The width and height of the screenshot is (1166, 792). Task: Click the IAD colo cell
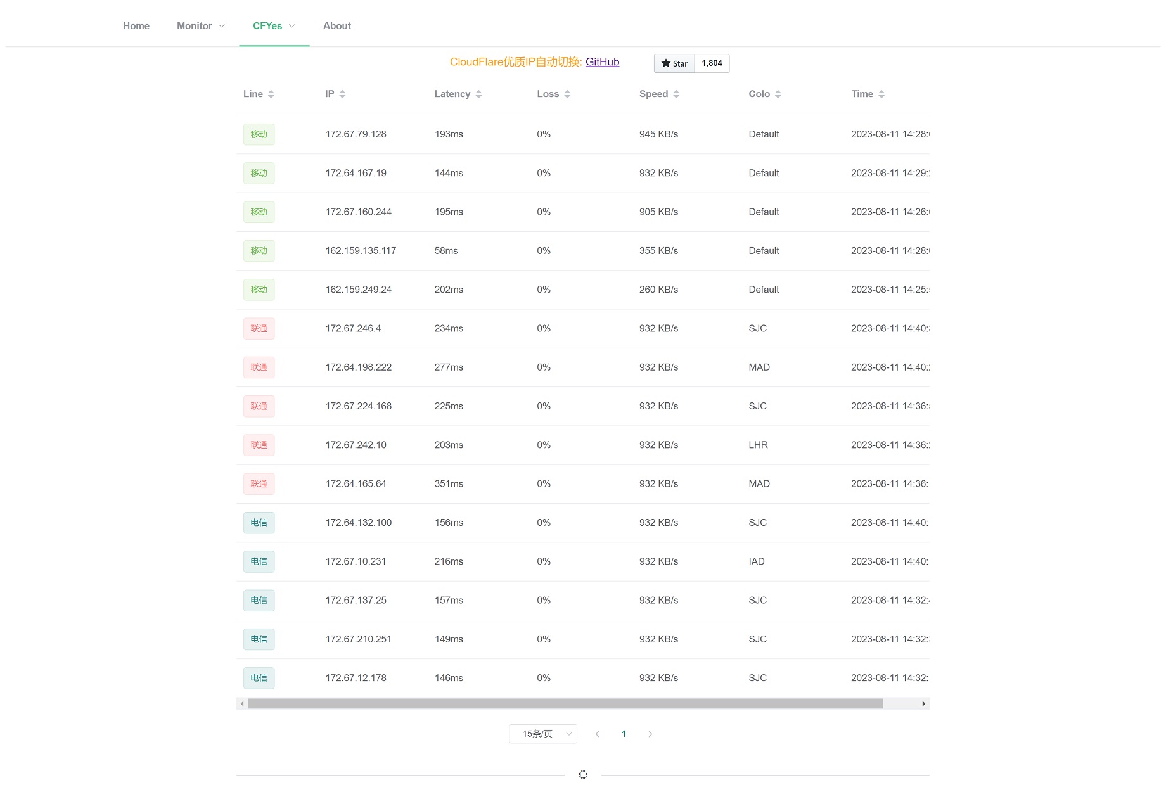757,561
